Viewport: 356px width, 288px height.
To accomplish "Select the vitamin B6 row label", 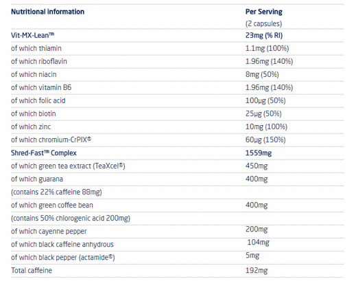I will [x=41, y=87].
